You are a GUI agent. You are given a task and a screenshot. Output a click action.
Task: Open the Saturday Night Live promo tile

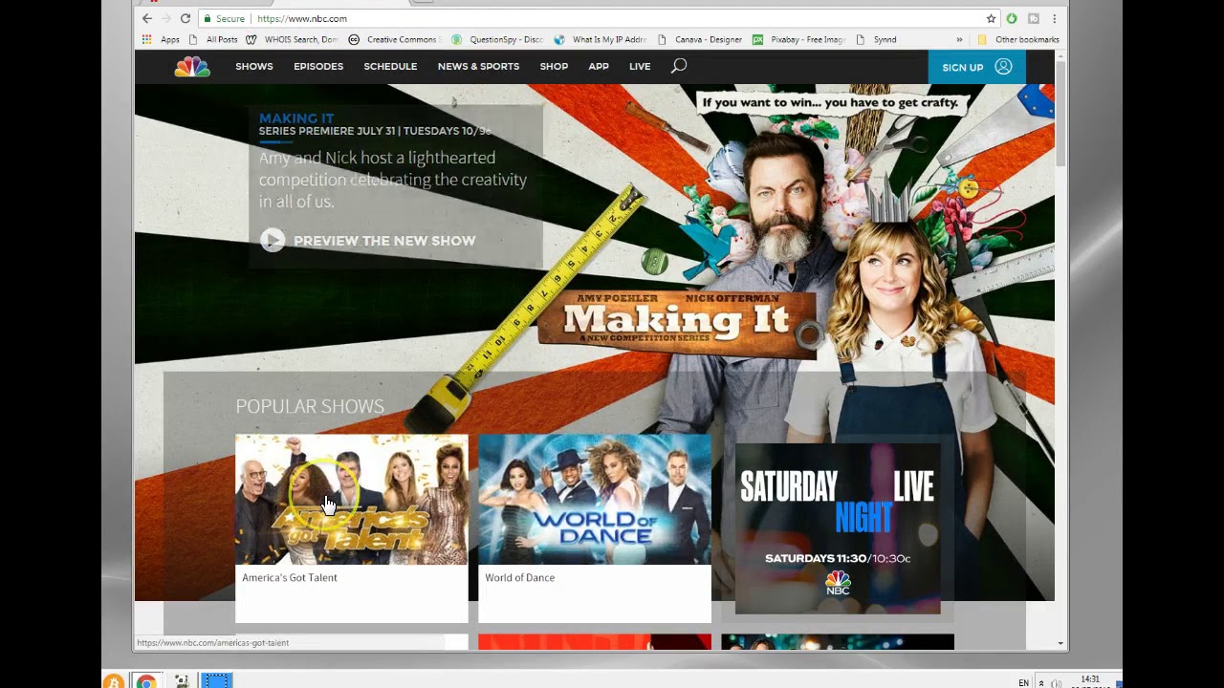click(x=838, y=528)
